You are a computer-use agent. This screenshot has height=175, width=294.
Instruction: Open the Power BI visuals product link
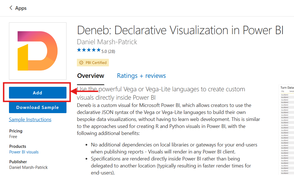coord(24,152)
